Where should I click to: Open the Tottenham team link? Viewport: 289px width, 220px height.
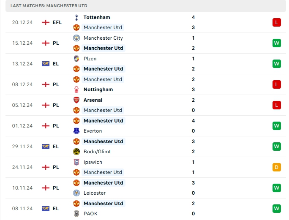(x=97, y=17)
